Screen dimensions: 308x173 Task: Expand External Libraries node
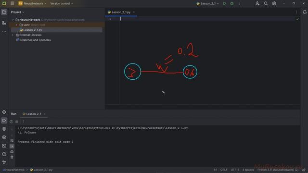[13, 35]
